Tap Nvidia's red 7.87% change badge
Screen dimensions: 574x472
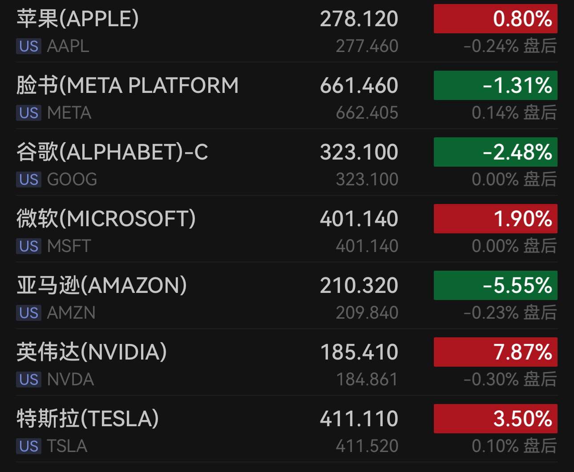tap(495, 352)
